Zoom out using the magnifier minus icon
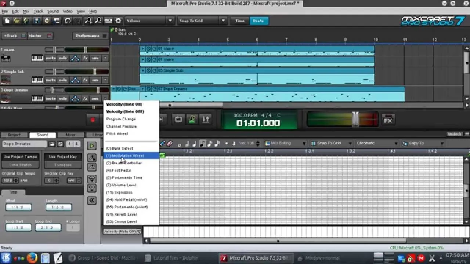The height and width of the screenshot is (264, 470). point(98,21)
